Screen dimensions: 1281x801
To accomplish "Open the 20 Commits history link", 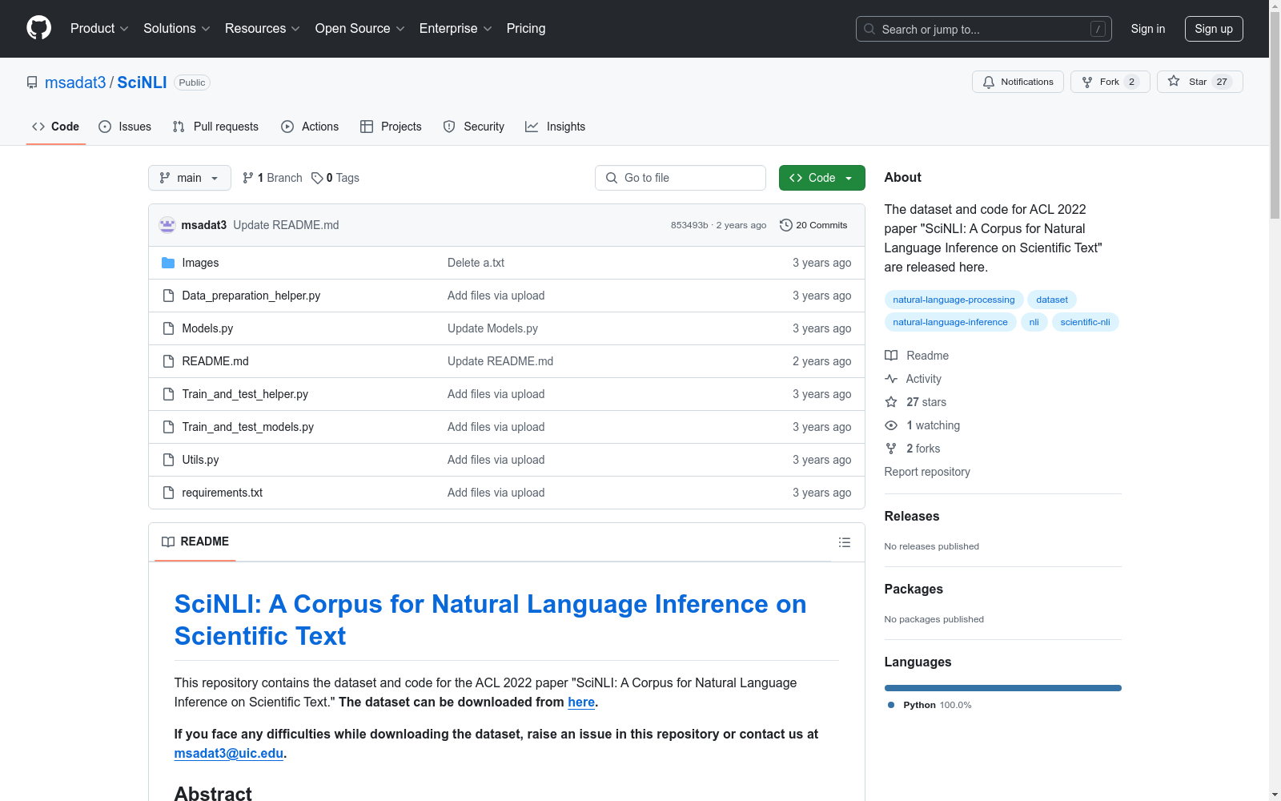I will coord(813,225).
